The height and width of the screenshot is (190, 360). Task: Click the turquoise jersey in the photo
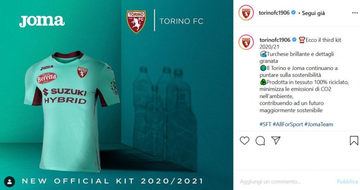[72, 111]
